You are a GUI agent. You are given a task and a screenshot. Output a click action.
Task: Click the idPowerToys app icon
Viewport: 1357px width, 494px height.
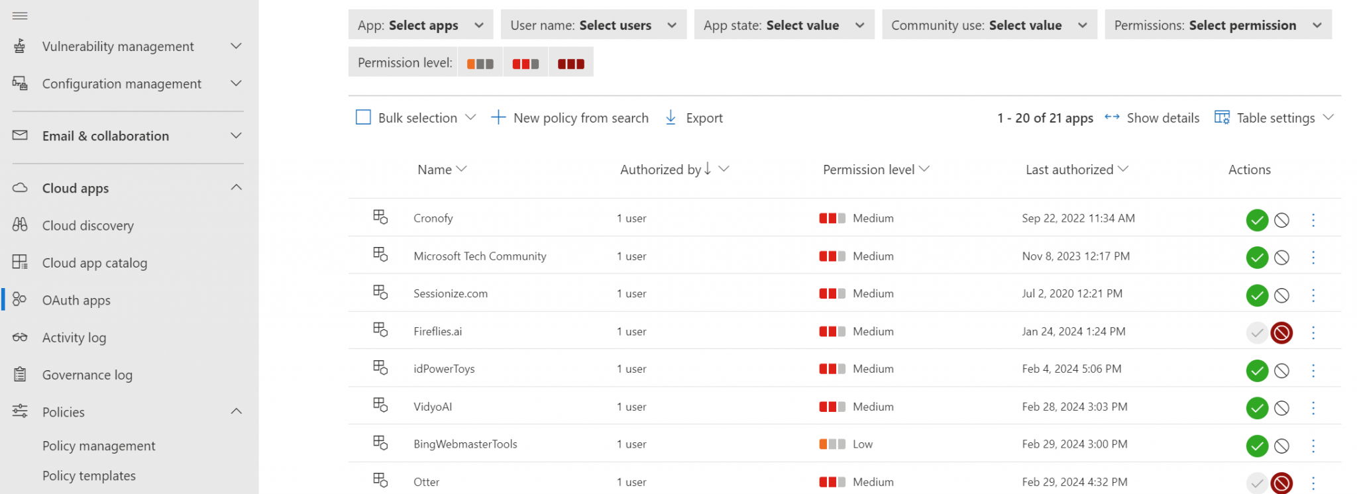[380, 368]
